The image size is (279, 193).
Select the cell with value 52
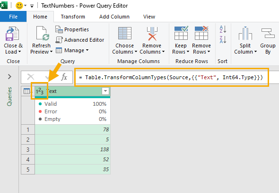click(x=73, y=159)
